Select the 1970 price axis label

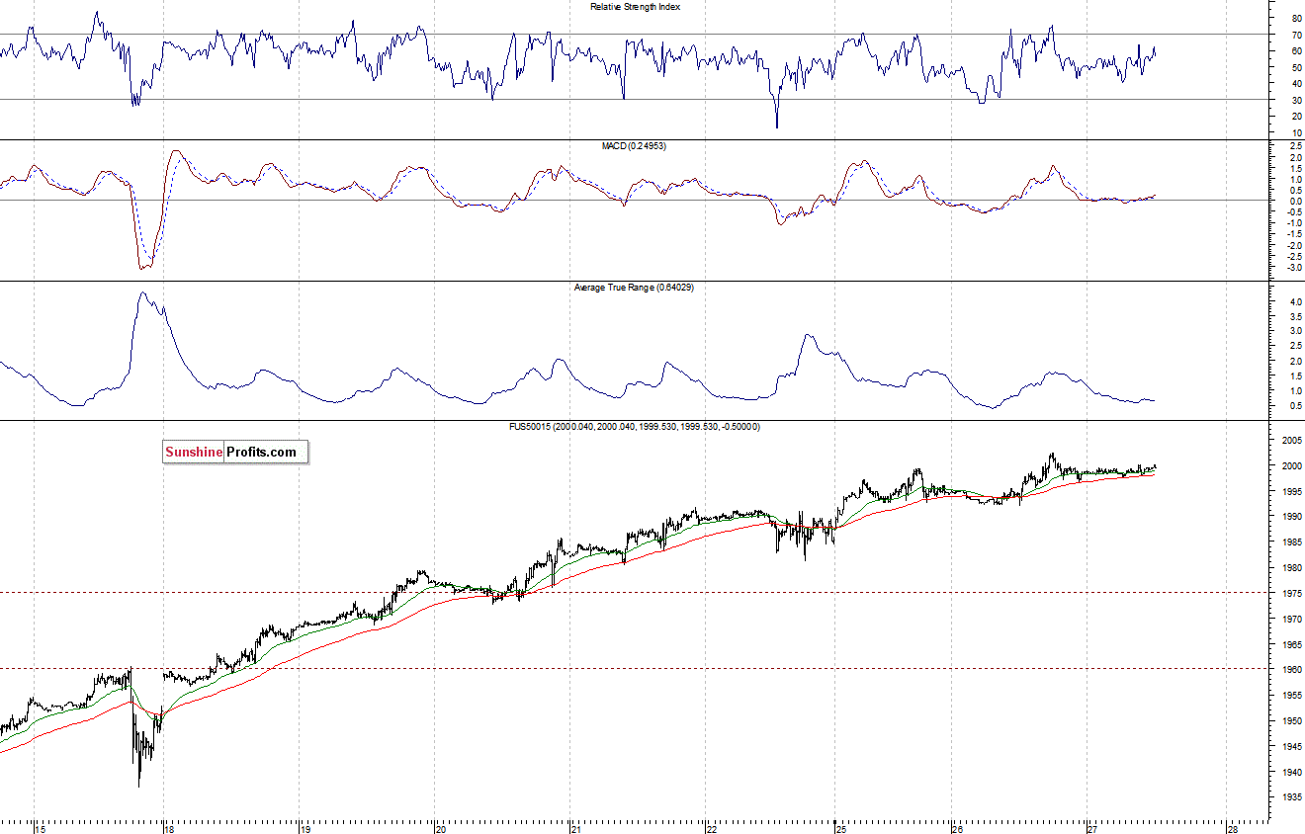[1293, 619]
